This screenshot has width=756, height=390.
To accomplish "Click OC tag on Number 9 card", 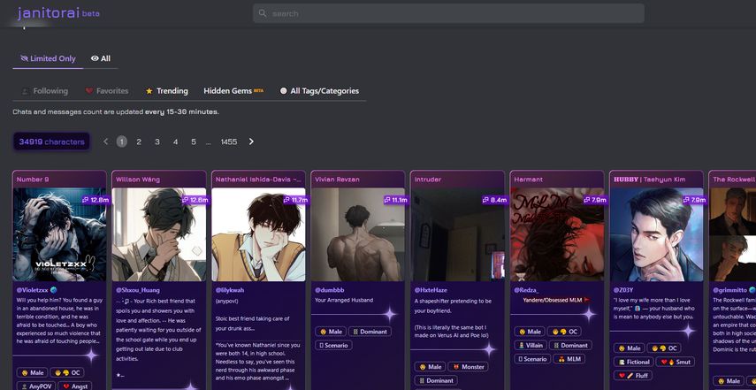I will pyautogui.click(x=67, y=372).
